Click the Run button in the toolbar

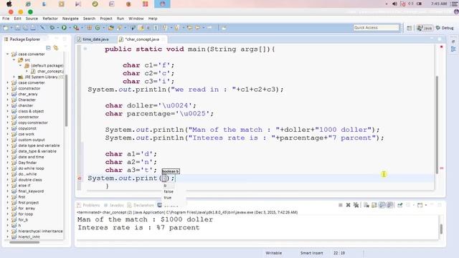[64, 27]
